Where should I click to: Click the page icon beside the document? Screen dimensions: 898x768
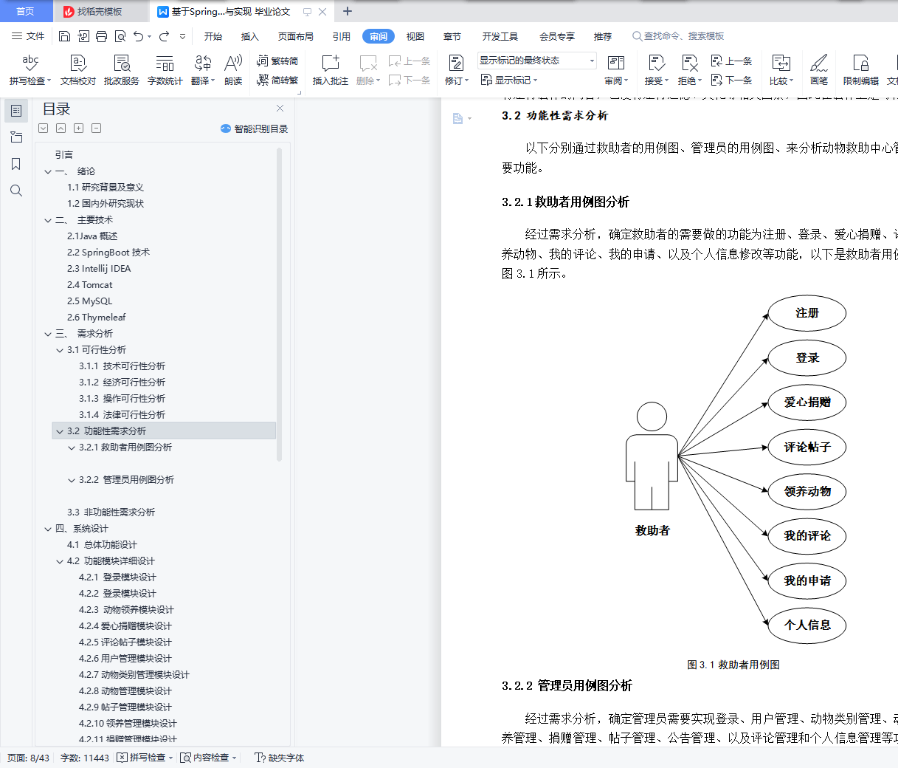tap(457, 119)
